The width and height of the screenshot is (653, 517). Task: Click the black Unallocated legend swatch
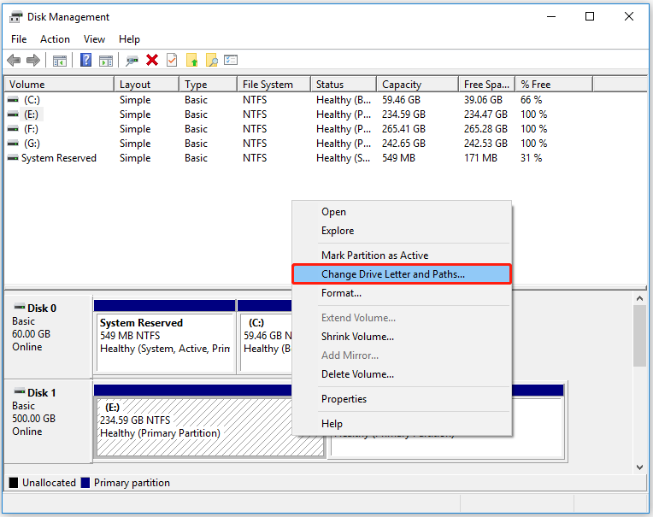click(x=14, y=483)
